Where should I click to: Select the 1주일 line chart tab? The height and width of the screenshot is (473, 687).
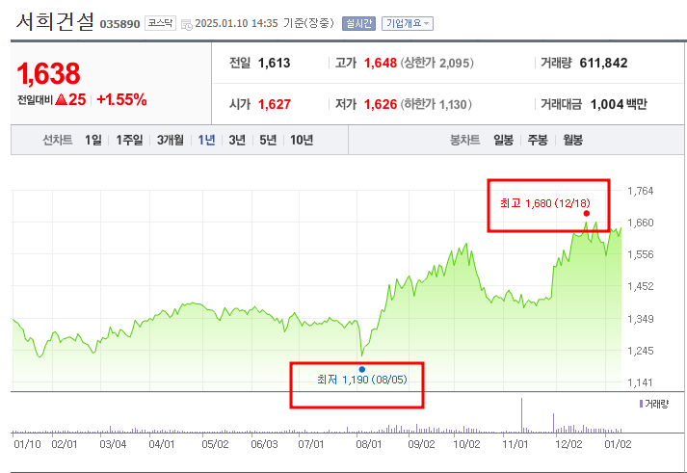[x=129, y=140]
